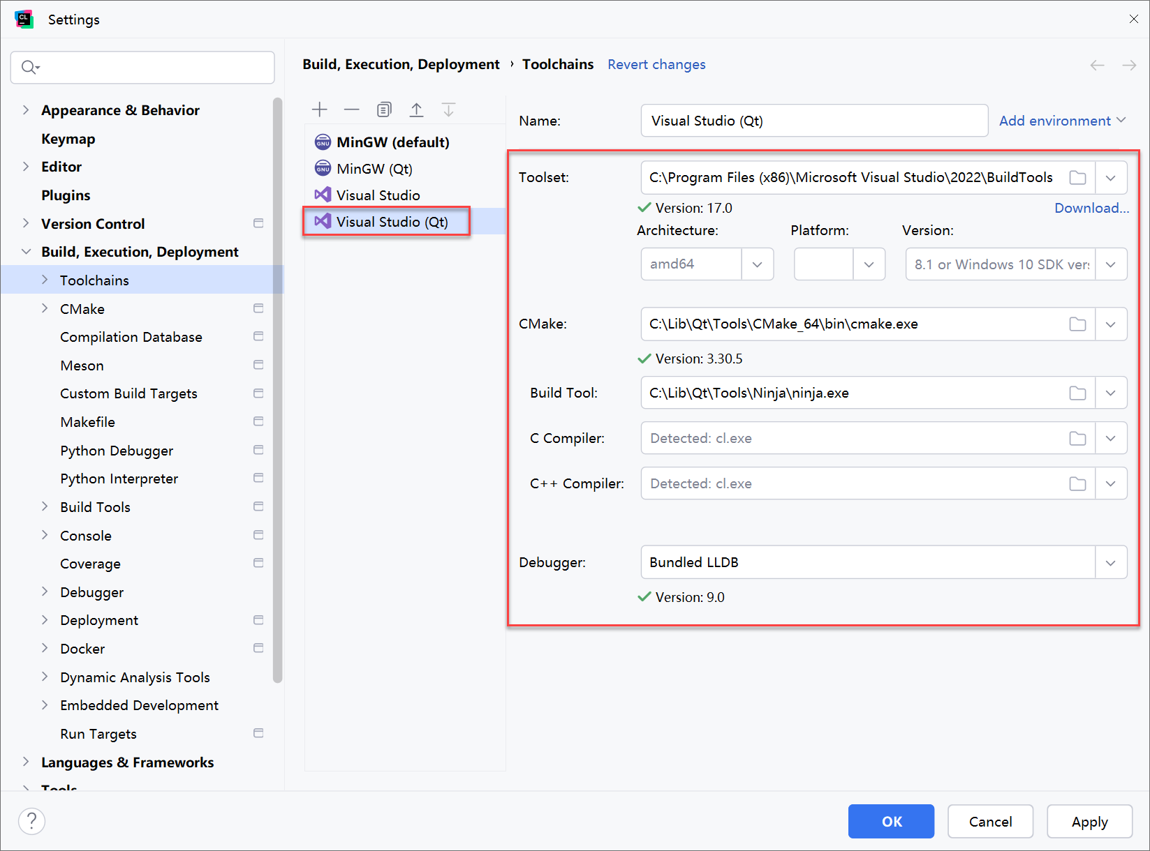Image resolution: width=1150 pixels, height=851 pixels.
Task: Click project-level icon next to Run Targets
Action: tap(258, 733)
